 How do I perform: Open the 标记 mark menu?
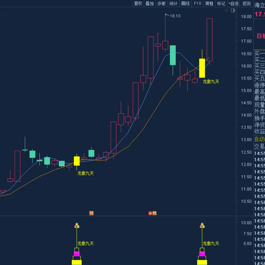tap(221, 4)
